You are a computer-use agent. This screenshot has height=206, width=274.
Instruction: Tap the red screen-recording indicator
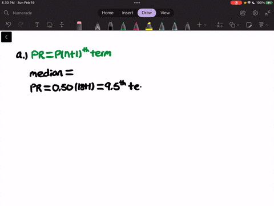[x=236, y=3]
